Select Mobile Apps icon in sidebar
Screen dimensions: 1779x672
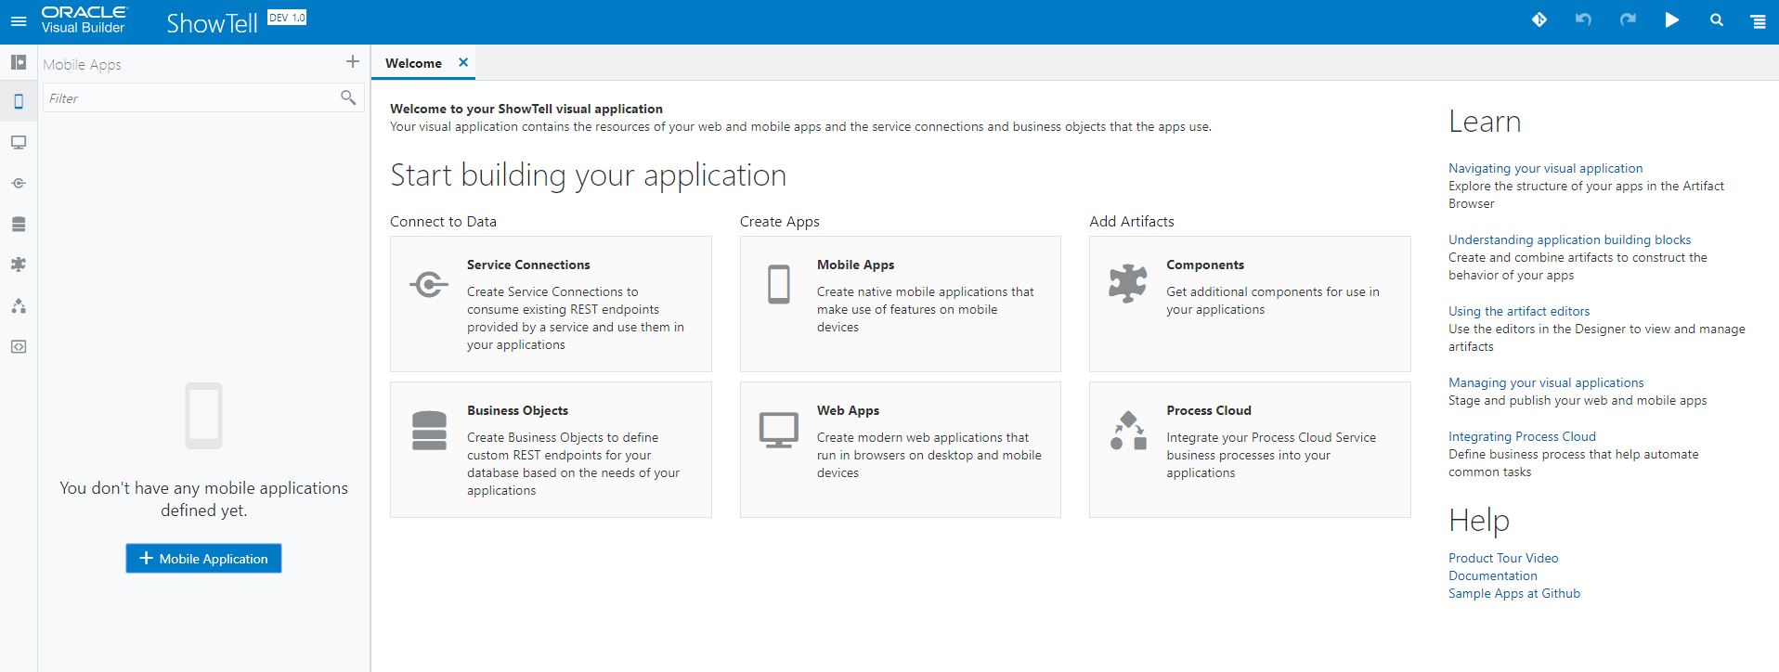[x=19, y=101]
